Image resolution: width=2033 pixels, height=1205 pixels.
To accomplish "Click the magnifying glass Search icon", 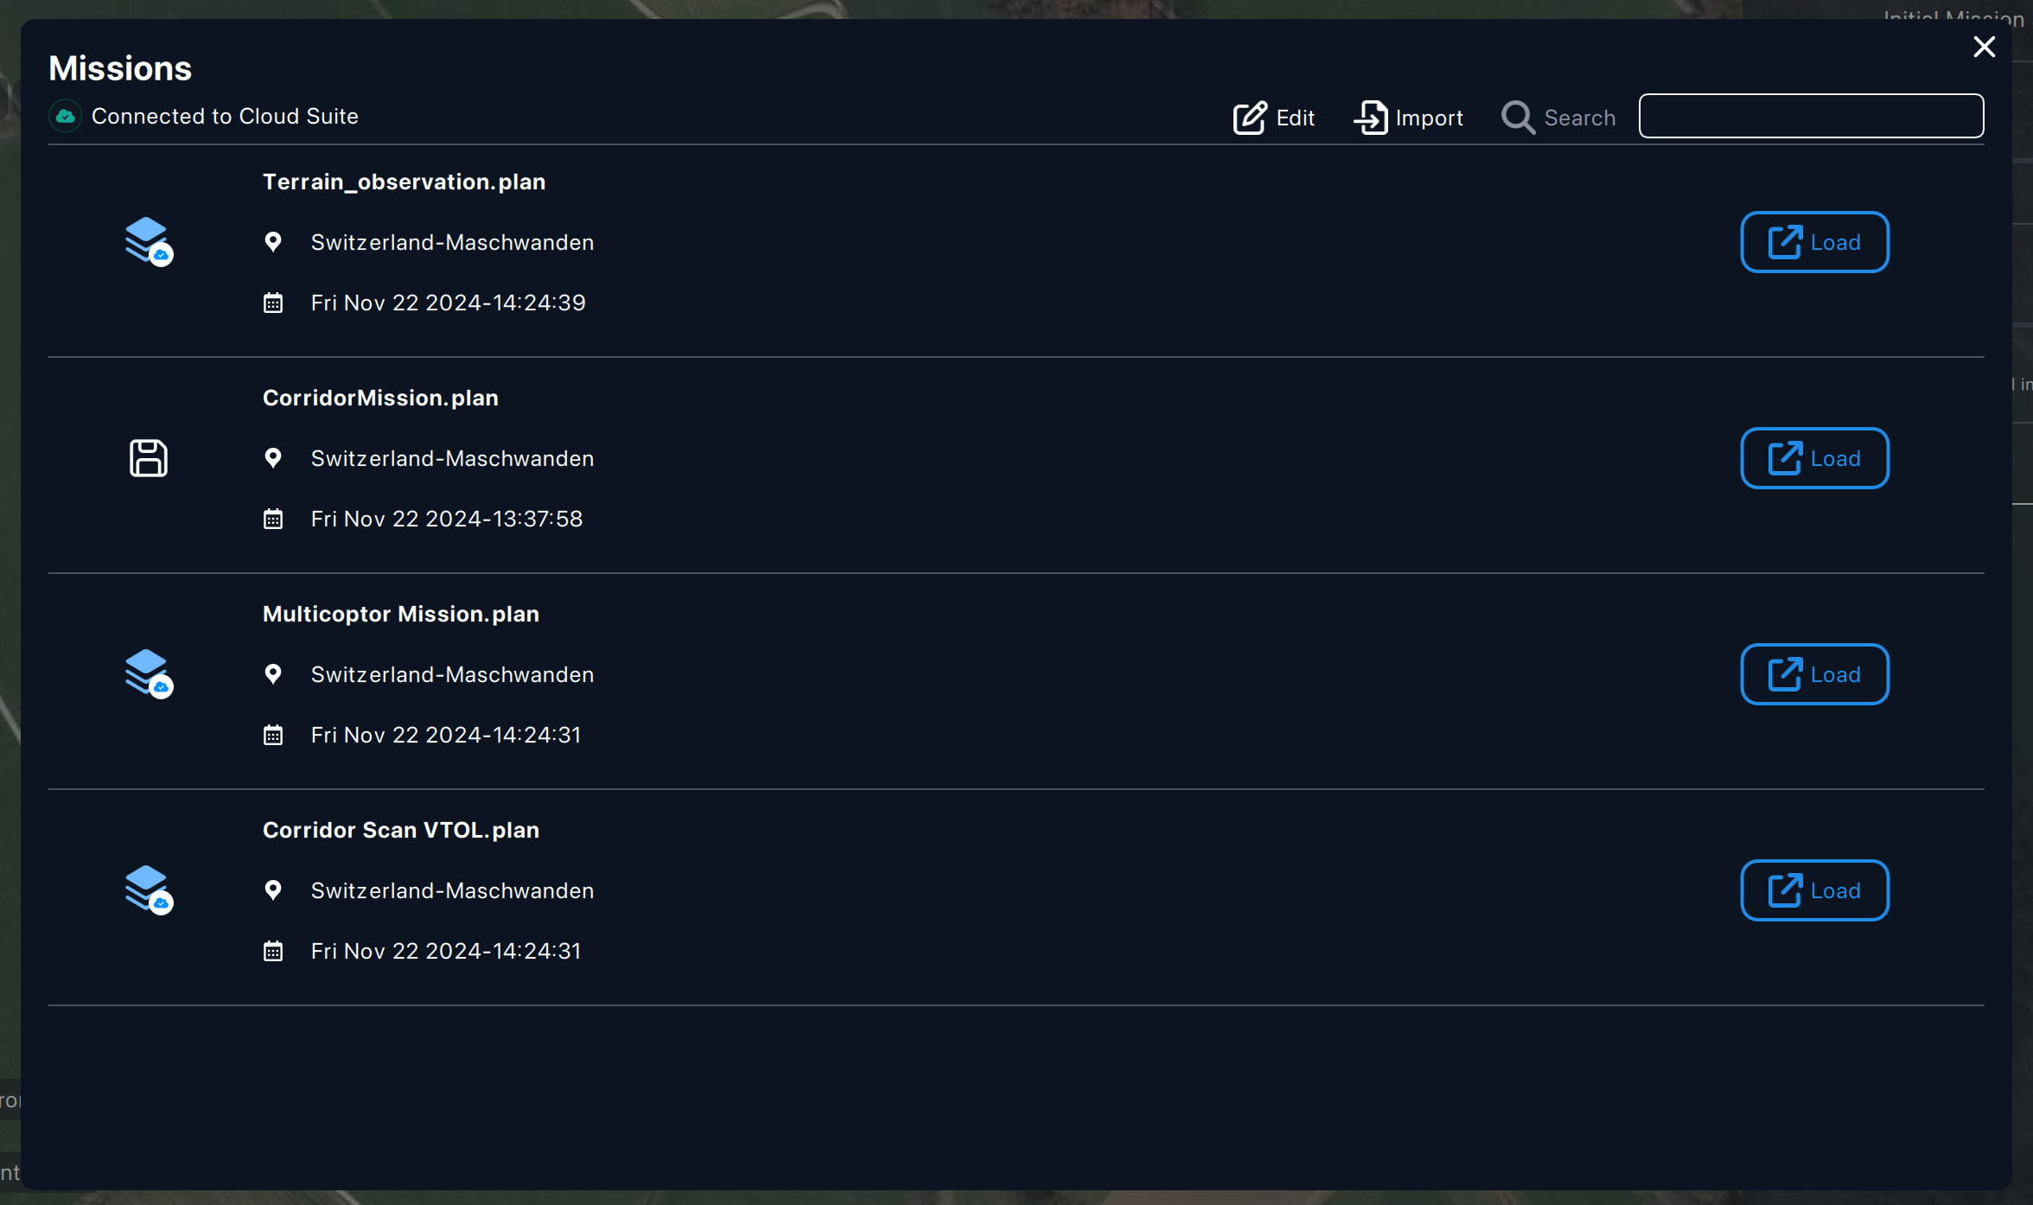I will 1518,118.
